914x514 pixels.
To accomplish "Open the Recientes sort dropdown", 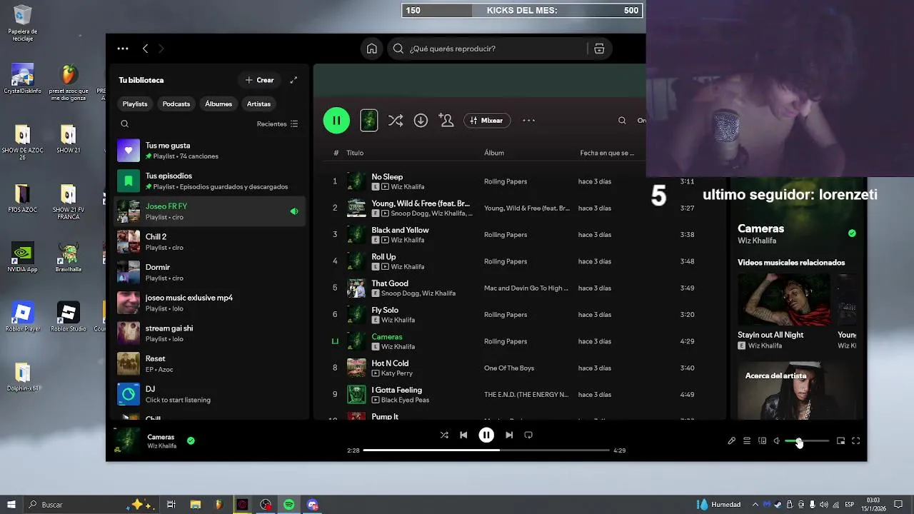I will click(277, 124).
